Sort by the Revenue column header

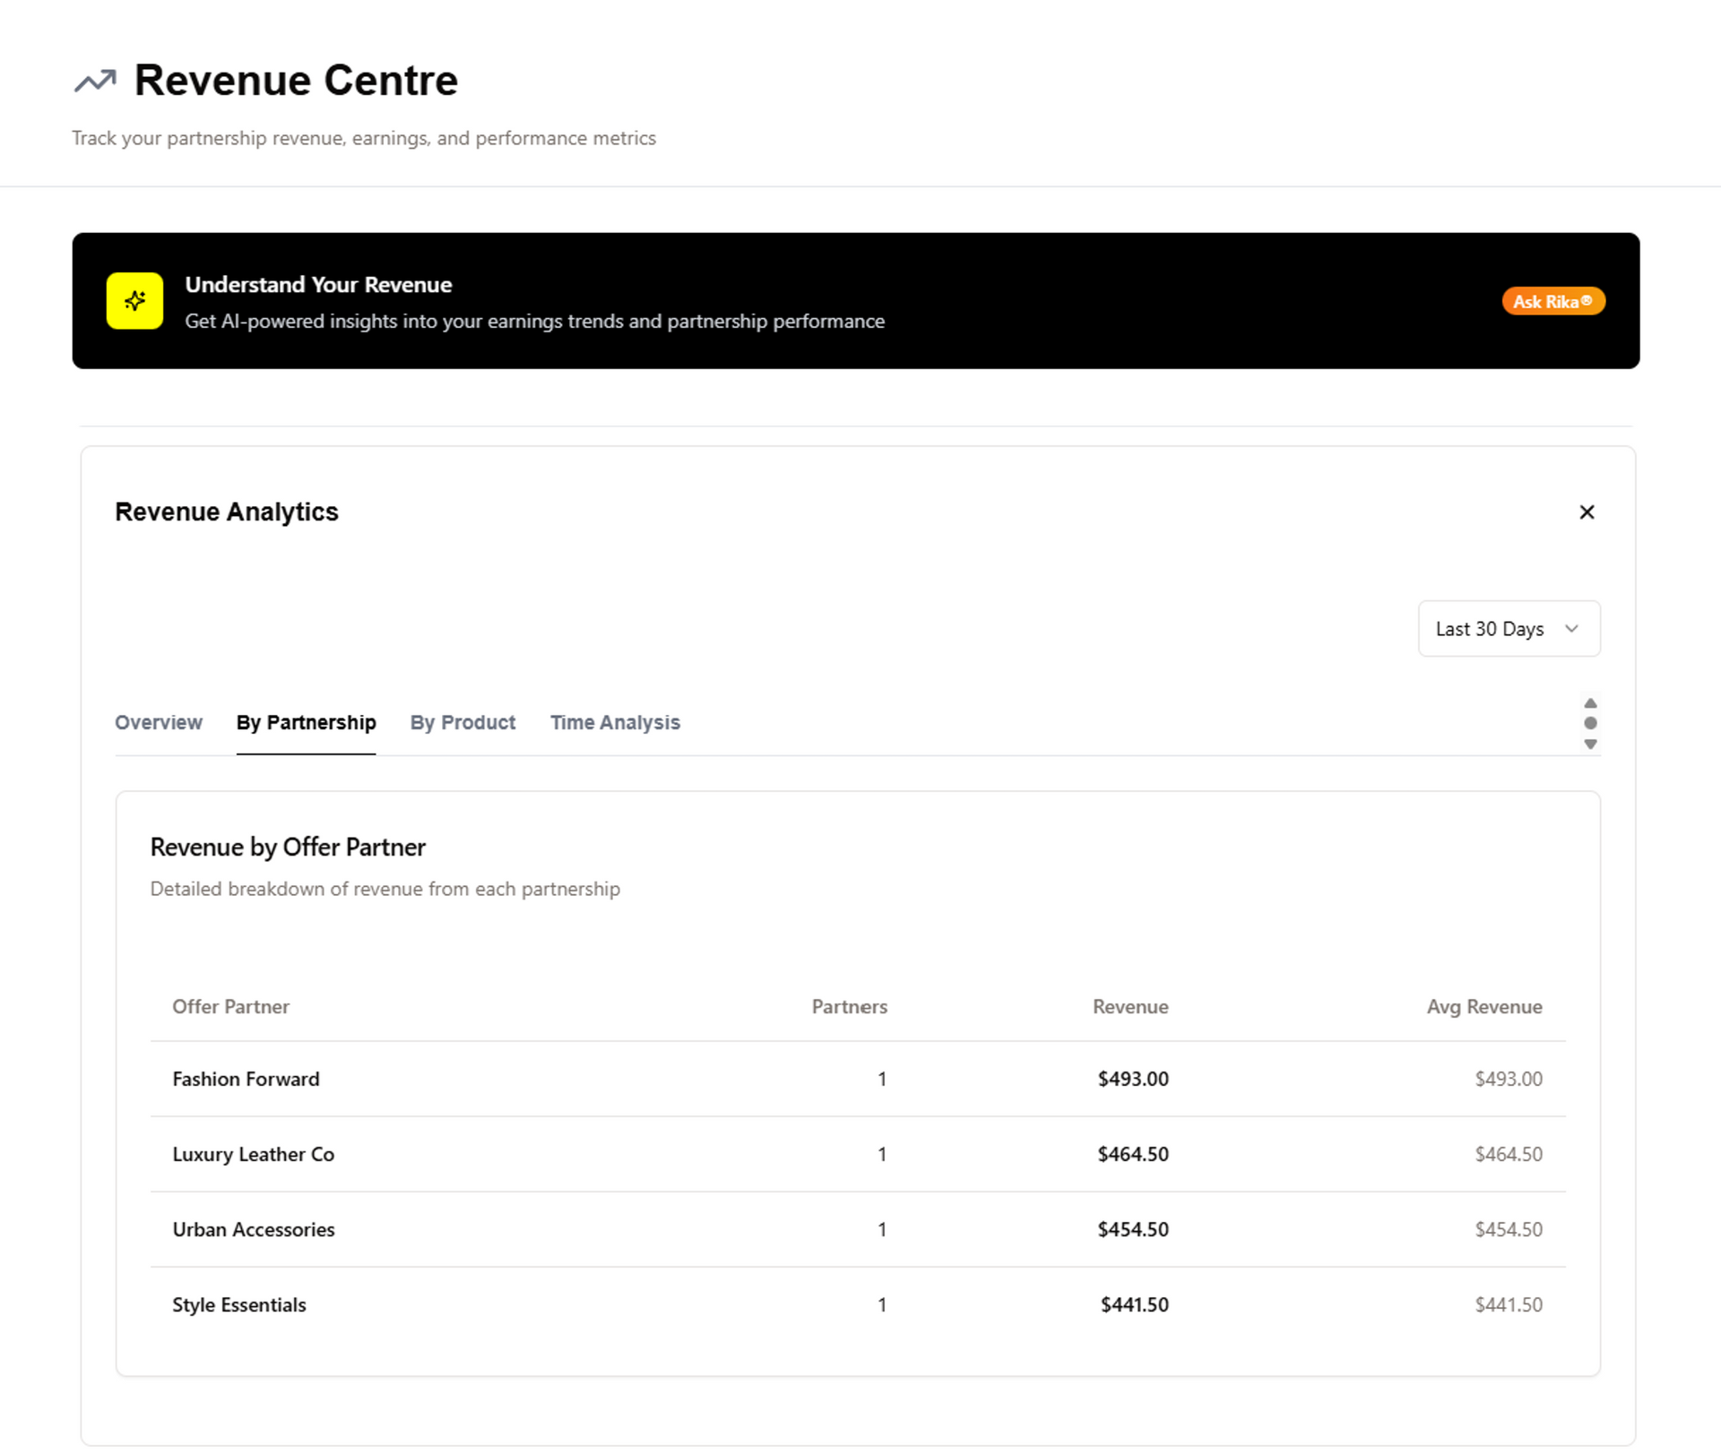1129,1006
